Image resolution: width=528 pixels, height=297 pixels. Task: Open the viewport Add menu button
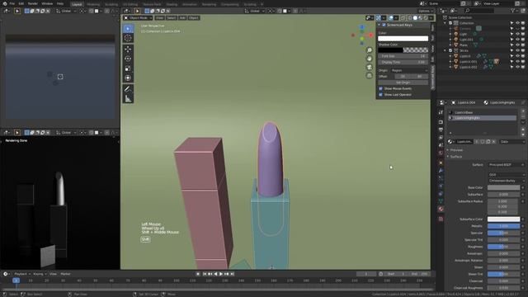[x=182, y=18]
